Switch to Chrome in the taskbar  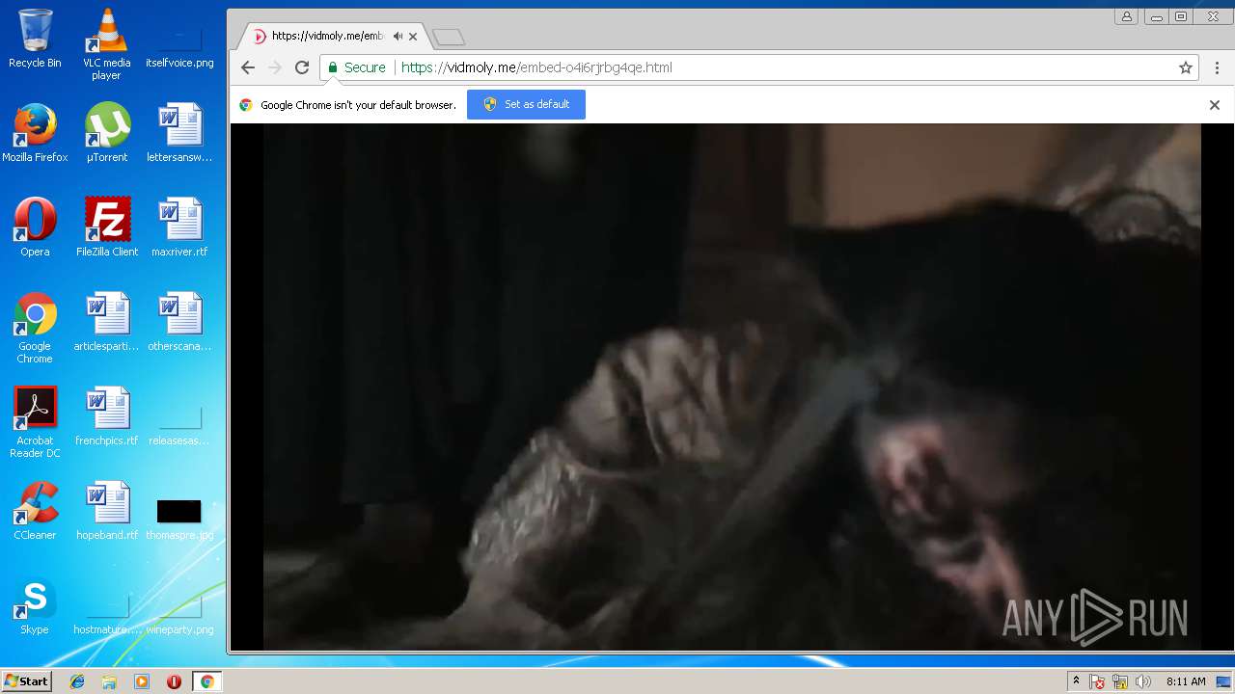[206, 681]
